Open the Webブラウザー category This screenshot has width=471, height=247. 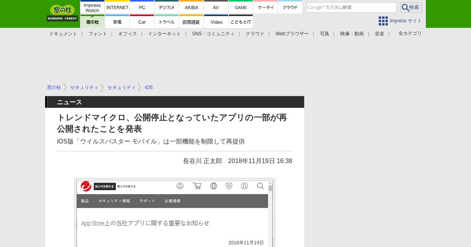click(292, 34)
